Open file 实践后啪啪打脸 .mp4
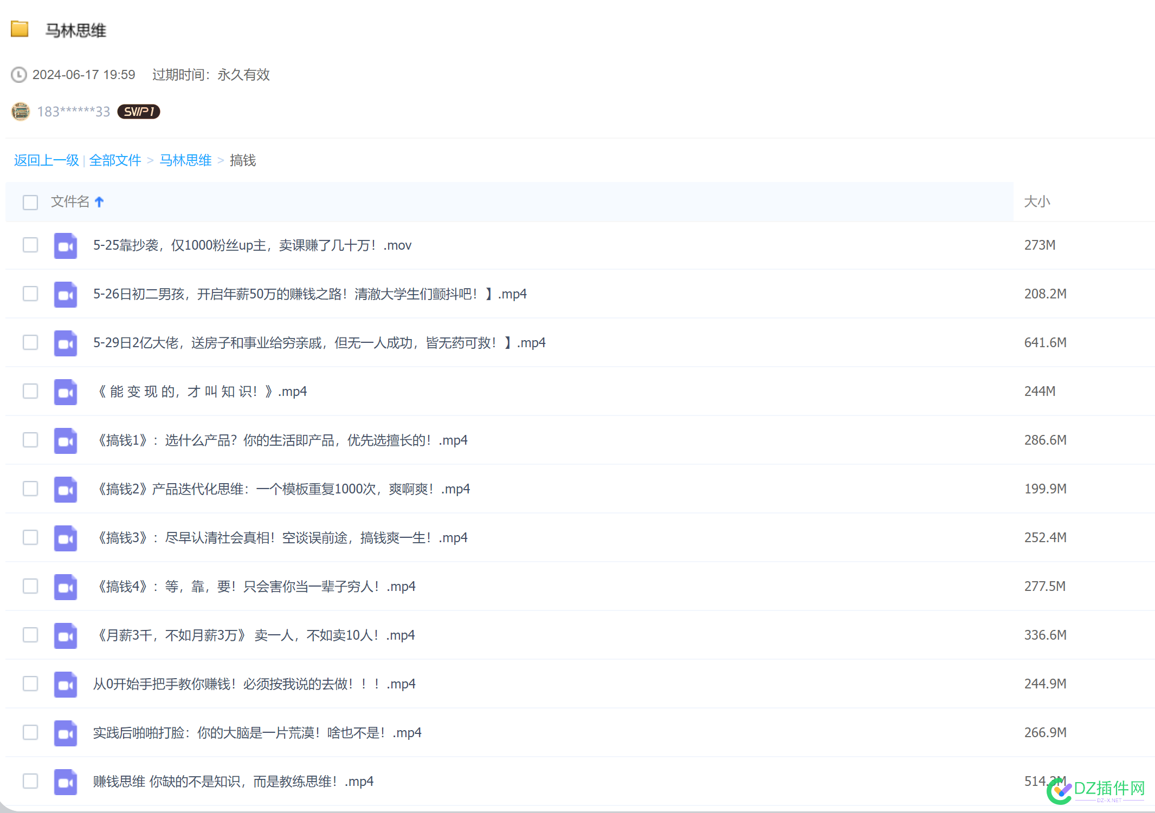The height and width of the screenshot is (813, 1155). click(257, 733)
